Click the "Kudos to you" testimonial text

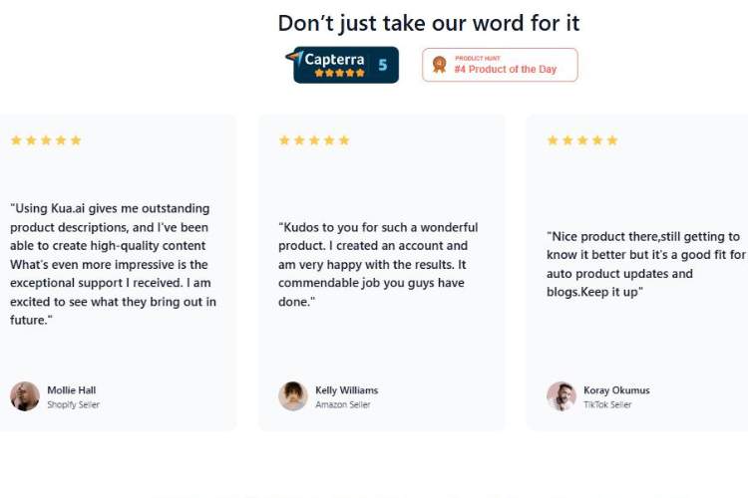tap(378, 264)
